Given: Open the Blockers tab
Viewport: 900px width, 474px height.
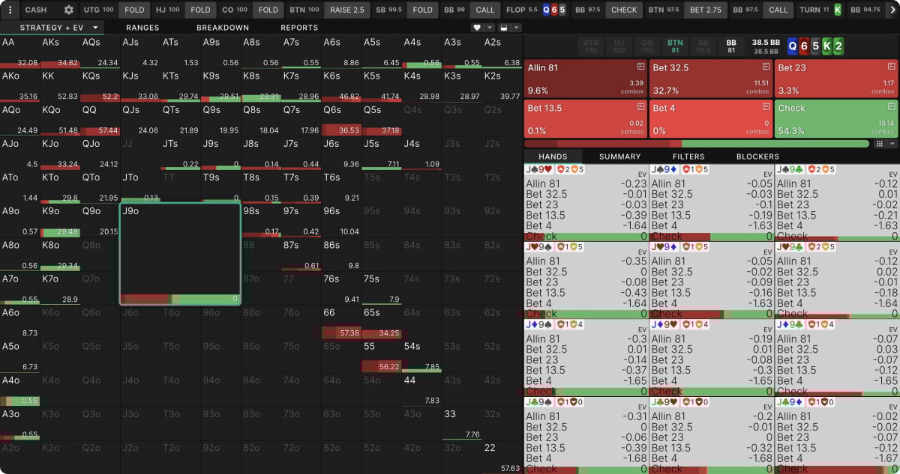Looking at the screenshot, I should (x=757, y=157).
